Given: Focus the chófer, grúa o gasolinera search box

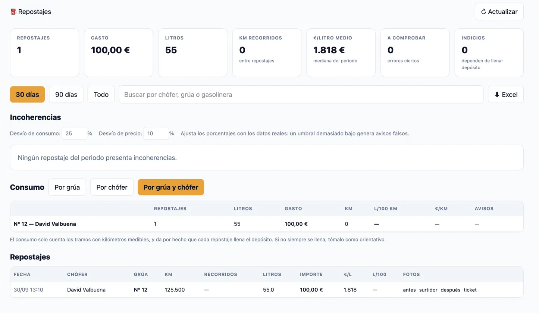Looking at the screenshot, I should tap(301, 95).
